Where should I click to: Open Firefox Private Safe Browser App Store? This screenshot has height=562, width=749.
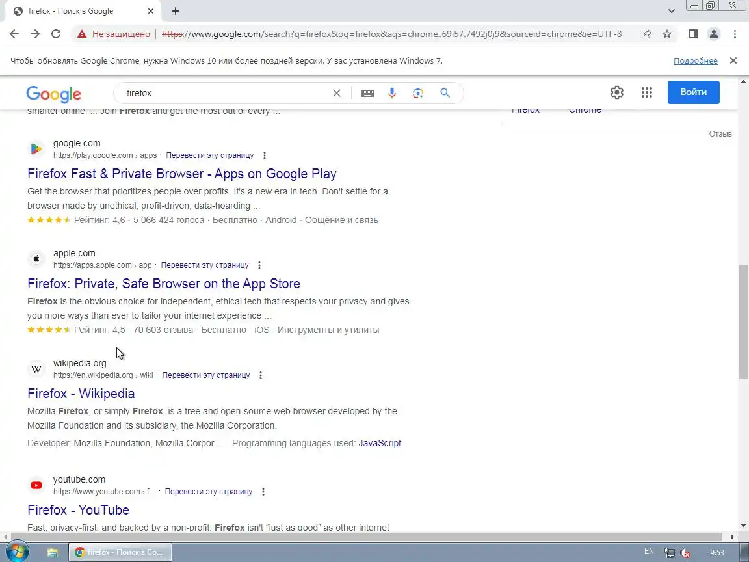tap(164, 284)
